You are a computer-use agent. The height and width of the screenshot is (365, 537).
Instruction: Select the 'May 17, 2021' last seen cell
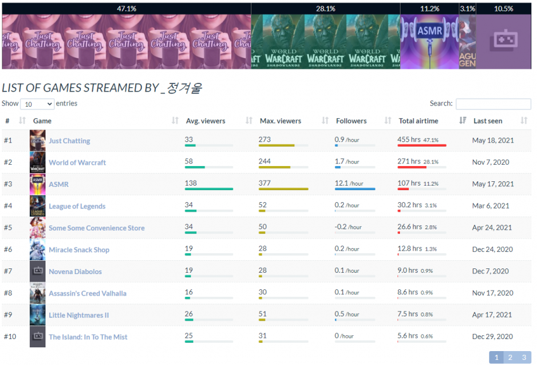pos(493,184)
